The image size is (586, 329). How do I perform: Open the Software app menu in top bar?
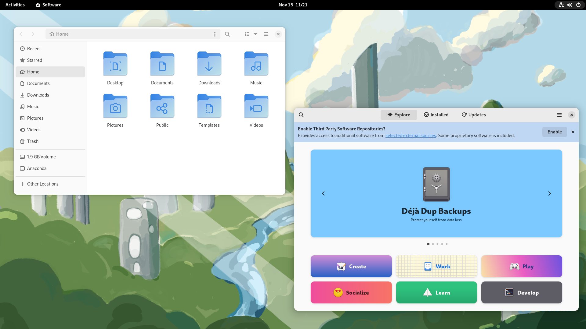49,5
